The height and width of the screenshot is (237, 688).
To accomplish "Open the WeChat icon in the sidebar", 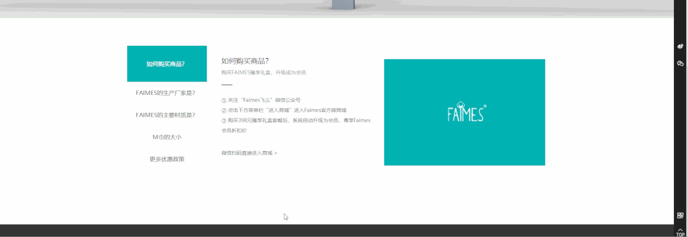I will (680, 64).
